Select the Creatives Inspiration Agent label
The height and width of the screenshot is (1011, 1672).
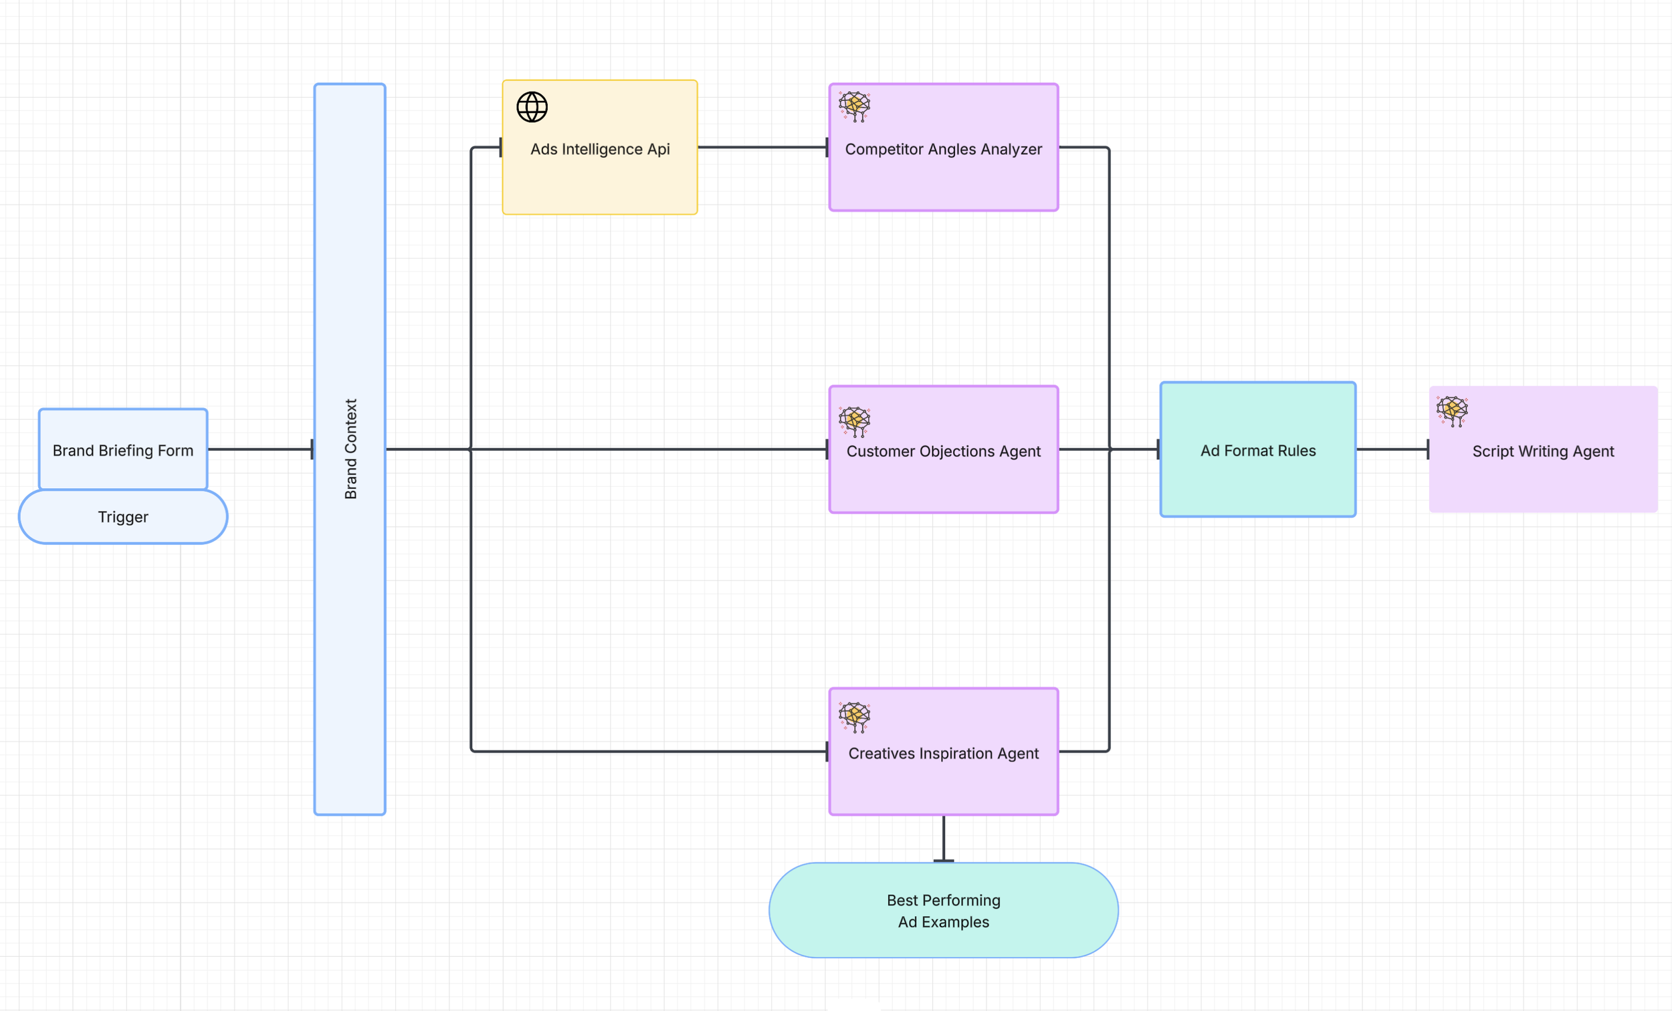click(x=942, y=753)
